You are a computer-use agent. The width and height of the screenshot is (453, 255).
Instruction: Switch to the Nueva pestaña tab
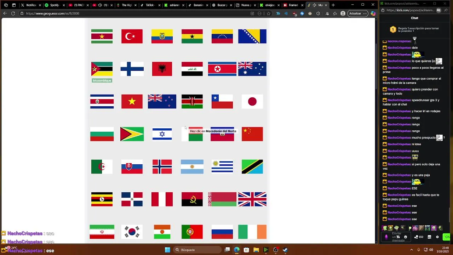click(246, 5)
